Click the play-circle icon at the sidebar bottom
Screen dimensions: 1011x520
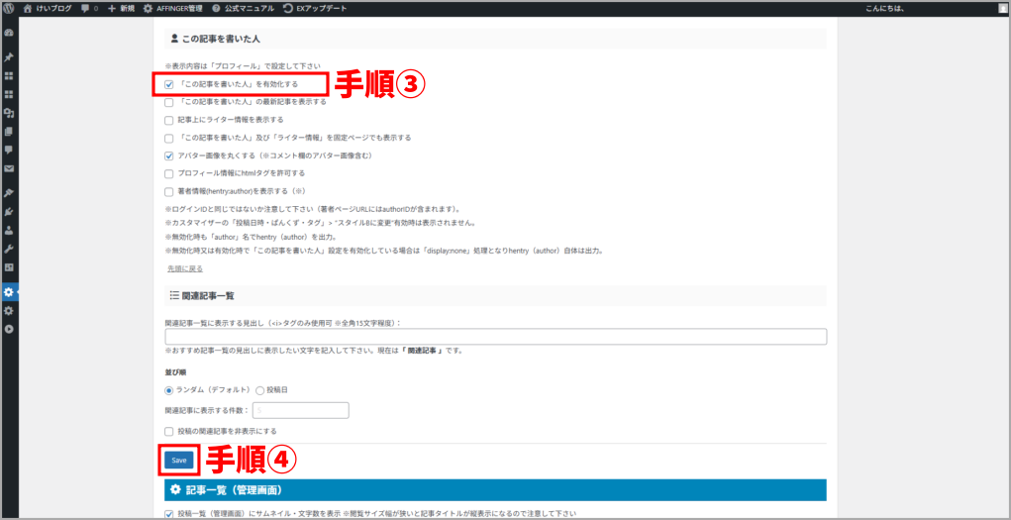click(9, 329)
